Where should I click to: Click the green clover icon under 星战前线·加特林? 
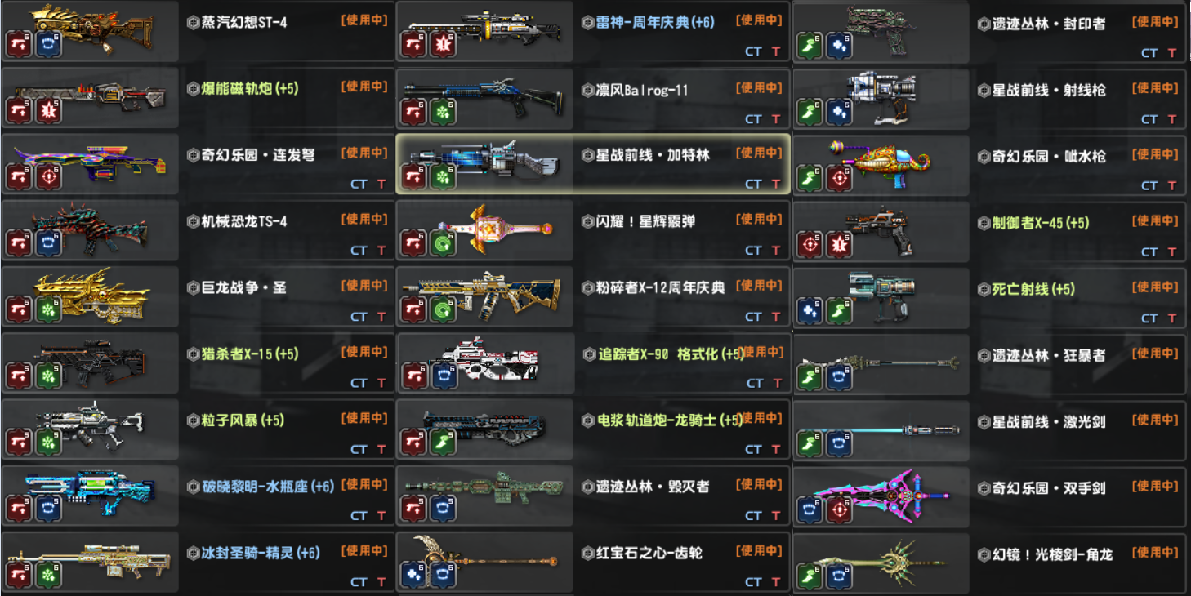click(x=444, y=178)
